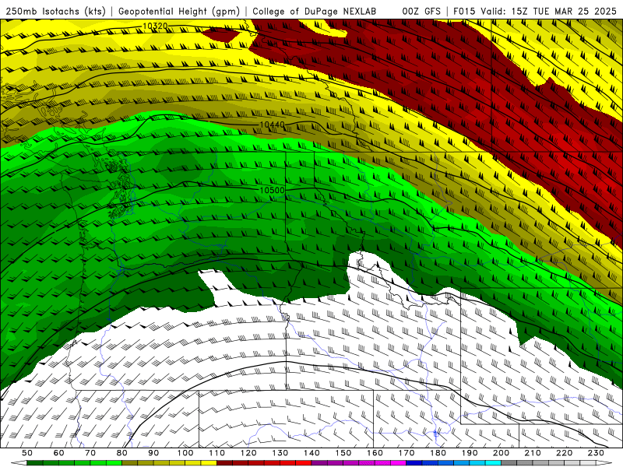Pick the bright yellow swatch just below 110

[209, 463]
